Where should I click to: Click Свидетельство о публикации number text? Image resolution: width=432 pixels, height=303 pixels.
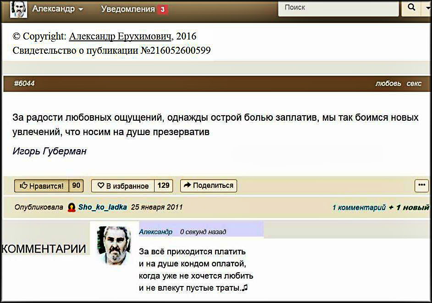(x=111, y=50)
